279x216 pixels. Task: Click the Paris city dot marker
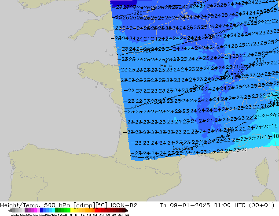(166, 62)
